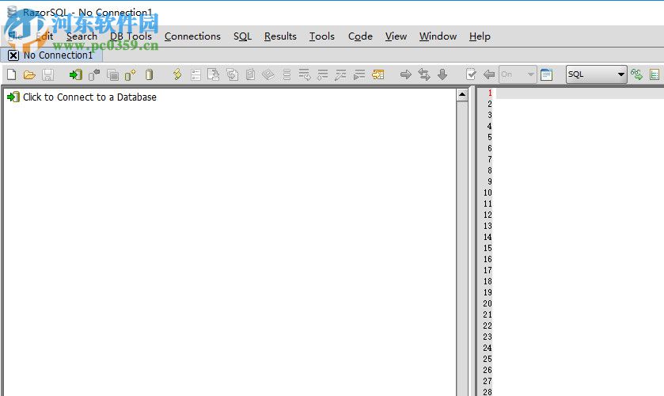Click the document with circular arrows icon

click(232, 75)
